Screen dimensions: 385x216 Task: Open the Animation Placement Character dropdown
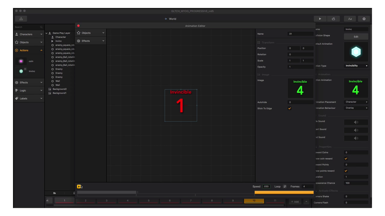coord(356,102)
